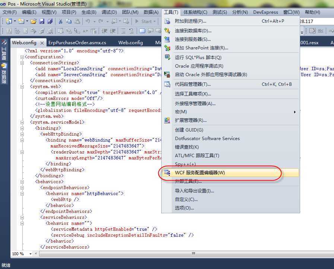Open the 调试(D) menu

coord(109,12)
